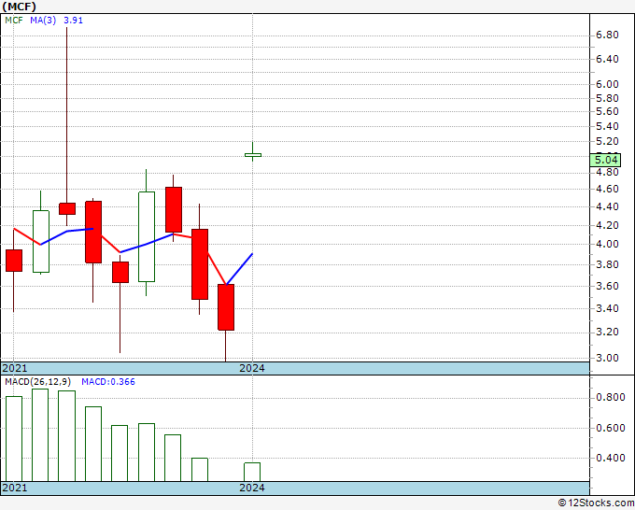Screen dimensions: 635x510
Task: Click the 3.60 price axis label
Action: pos(607,286)
